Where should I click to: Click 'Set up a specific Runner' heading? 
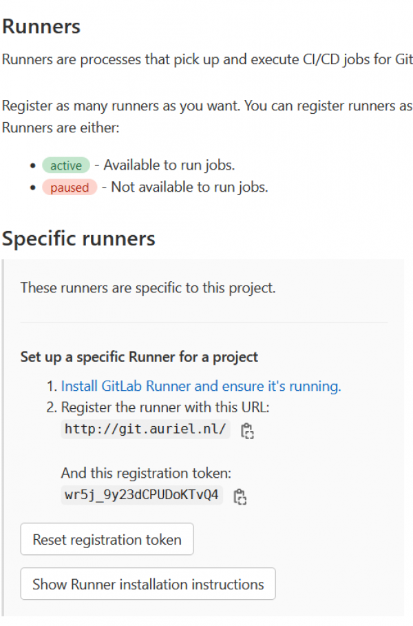(x=139, y=357)
